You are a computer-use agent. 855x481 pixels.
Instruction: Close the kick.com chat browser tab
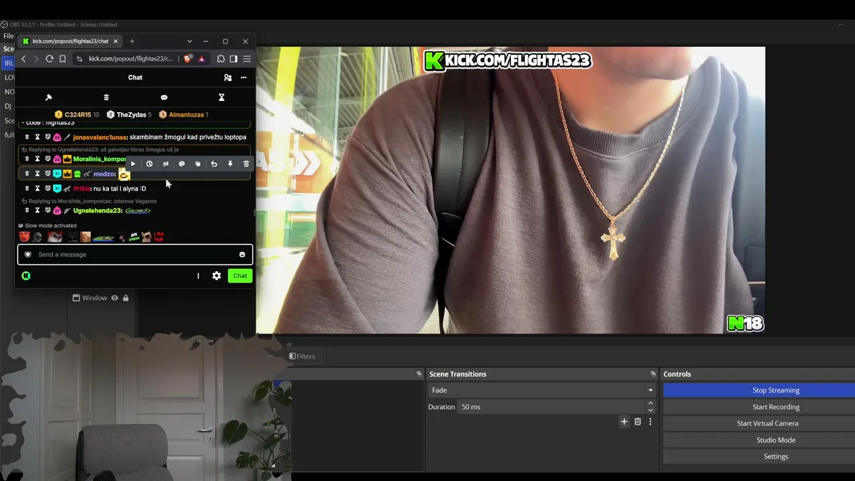[x=116, y=41]
